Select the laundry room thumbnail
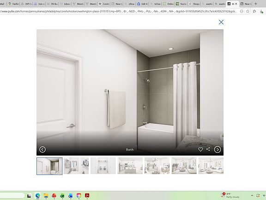The image size is (266, 200). tap(103, 166)
